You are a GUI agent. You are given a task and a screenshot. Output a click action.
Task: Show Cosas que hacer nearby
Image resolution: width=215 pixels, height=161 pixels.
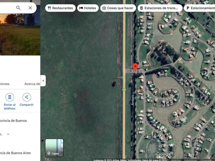point(118,8)
